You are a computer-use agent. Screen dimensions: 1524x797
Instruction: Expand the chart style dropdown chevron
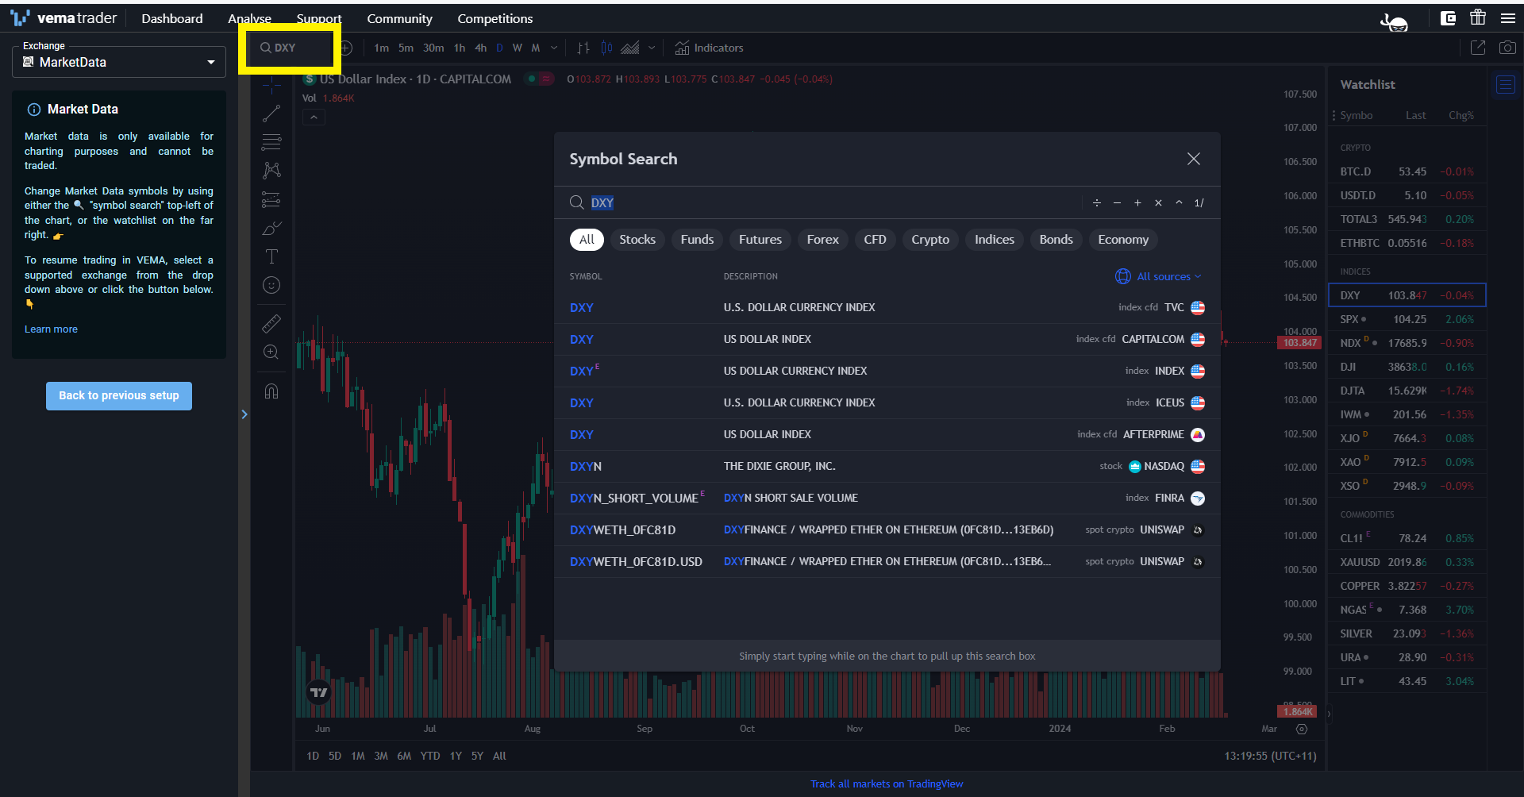652,48
